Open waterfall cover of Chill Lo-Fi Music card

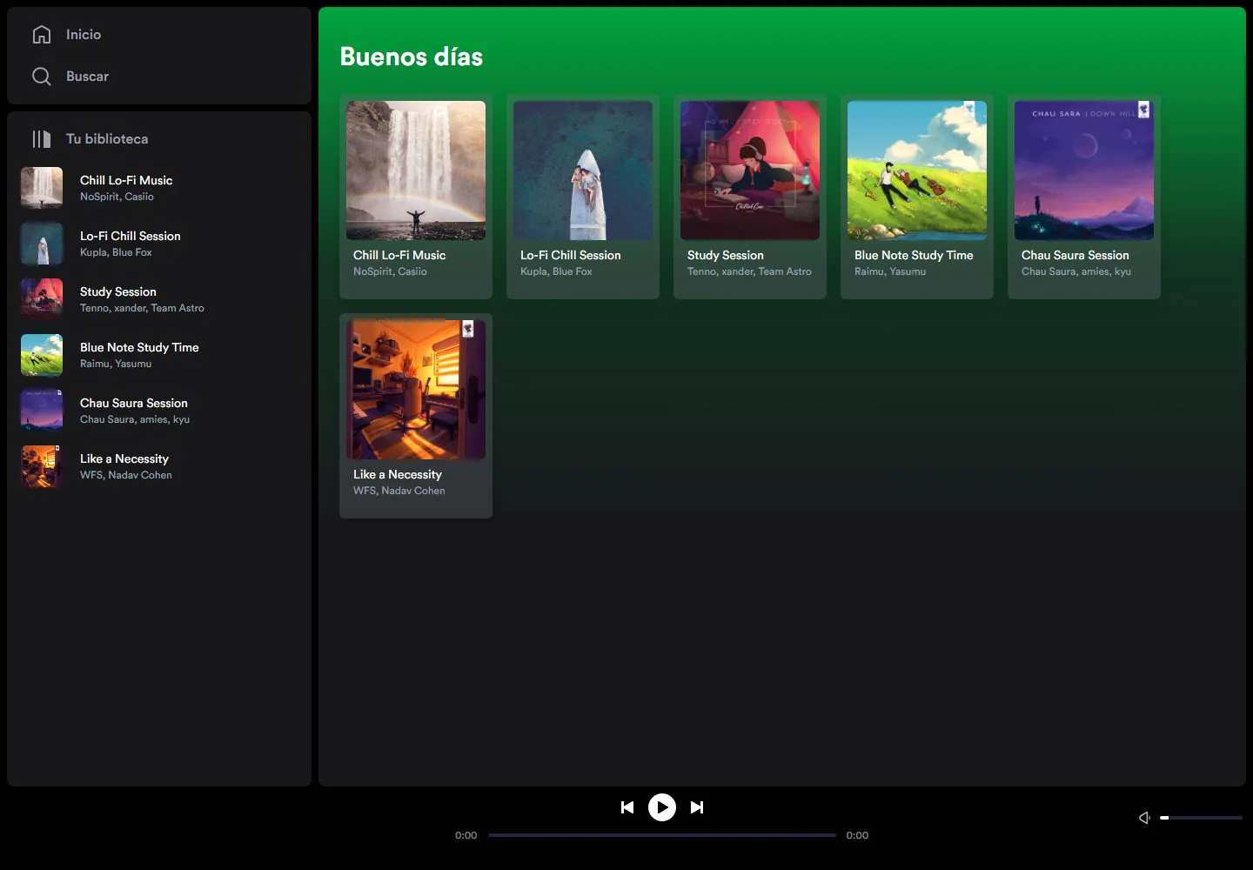pyautogui.click(x=416, y=171)
